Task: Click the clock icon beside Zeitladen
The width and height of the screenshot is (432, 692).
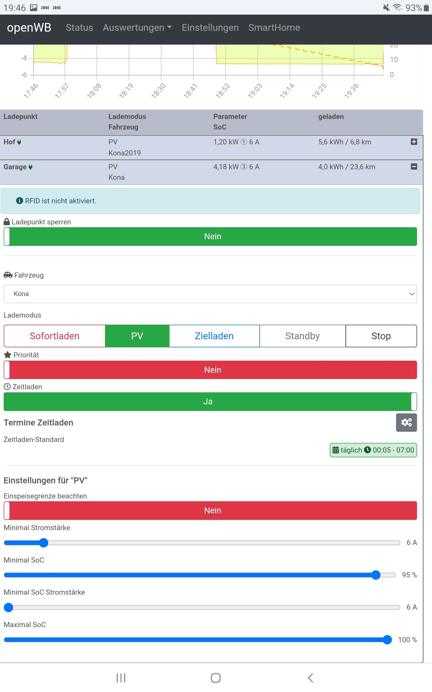Action: (x=7, y=387)
